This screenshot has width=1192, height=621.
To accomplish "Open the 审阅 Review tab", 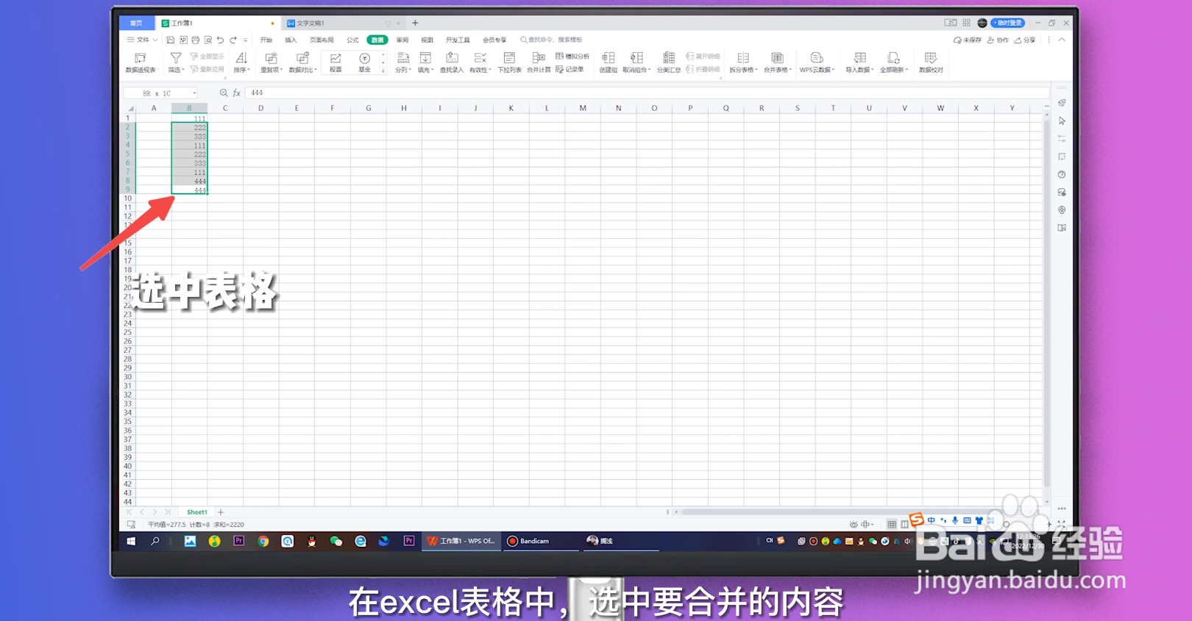I will pyautogui.click(x=402, y=40).
